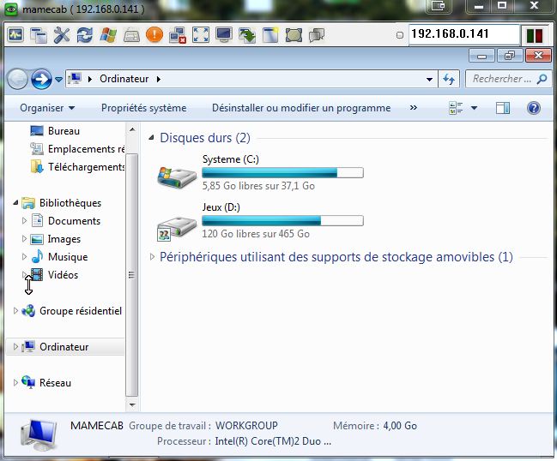Click the MAMECAB computer icon in details pane
Image resolution: width=557 pixels, height=461 pixels.
[x=39, y=434]
